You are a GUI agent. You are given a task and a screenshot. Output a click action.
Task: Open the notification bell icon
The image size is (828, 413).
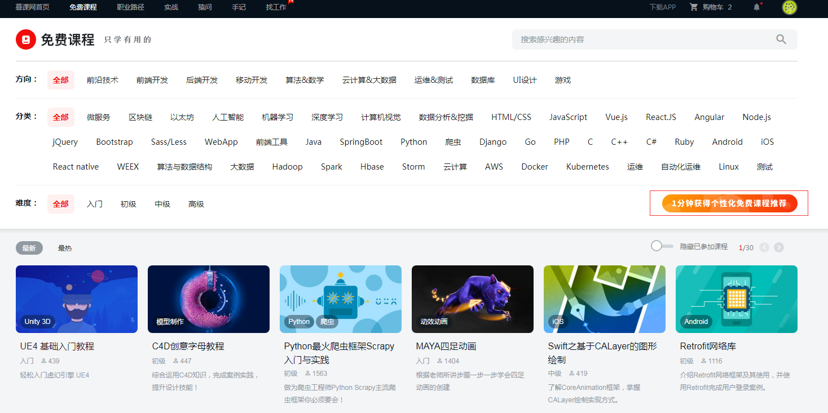pos(756,8)
